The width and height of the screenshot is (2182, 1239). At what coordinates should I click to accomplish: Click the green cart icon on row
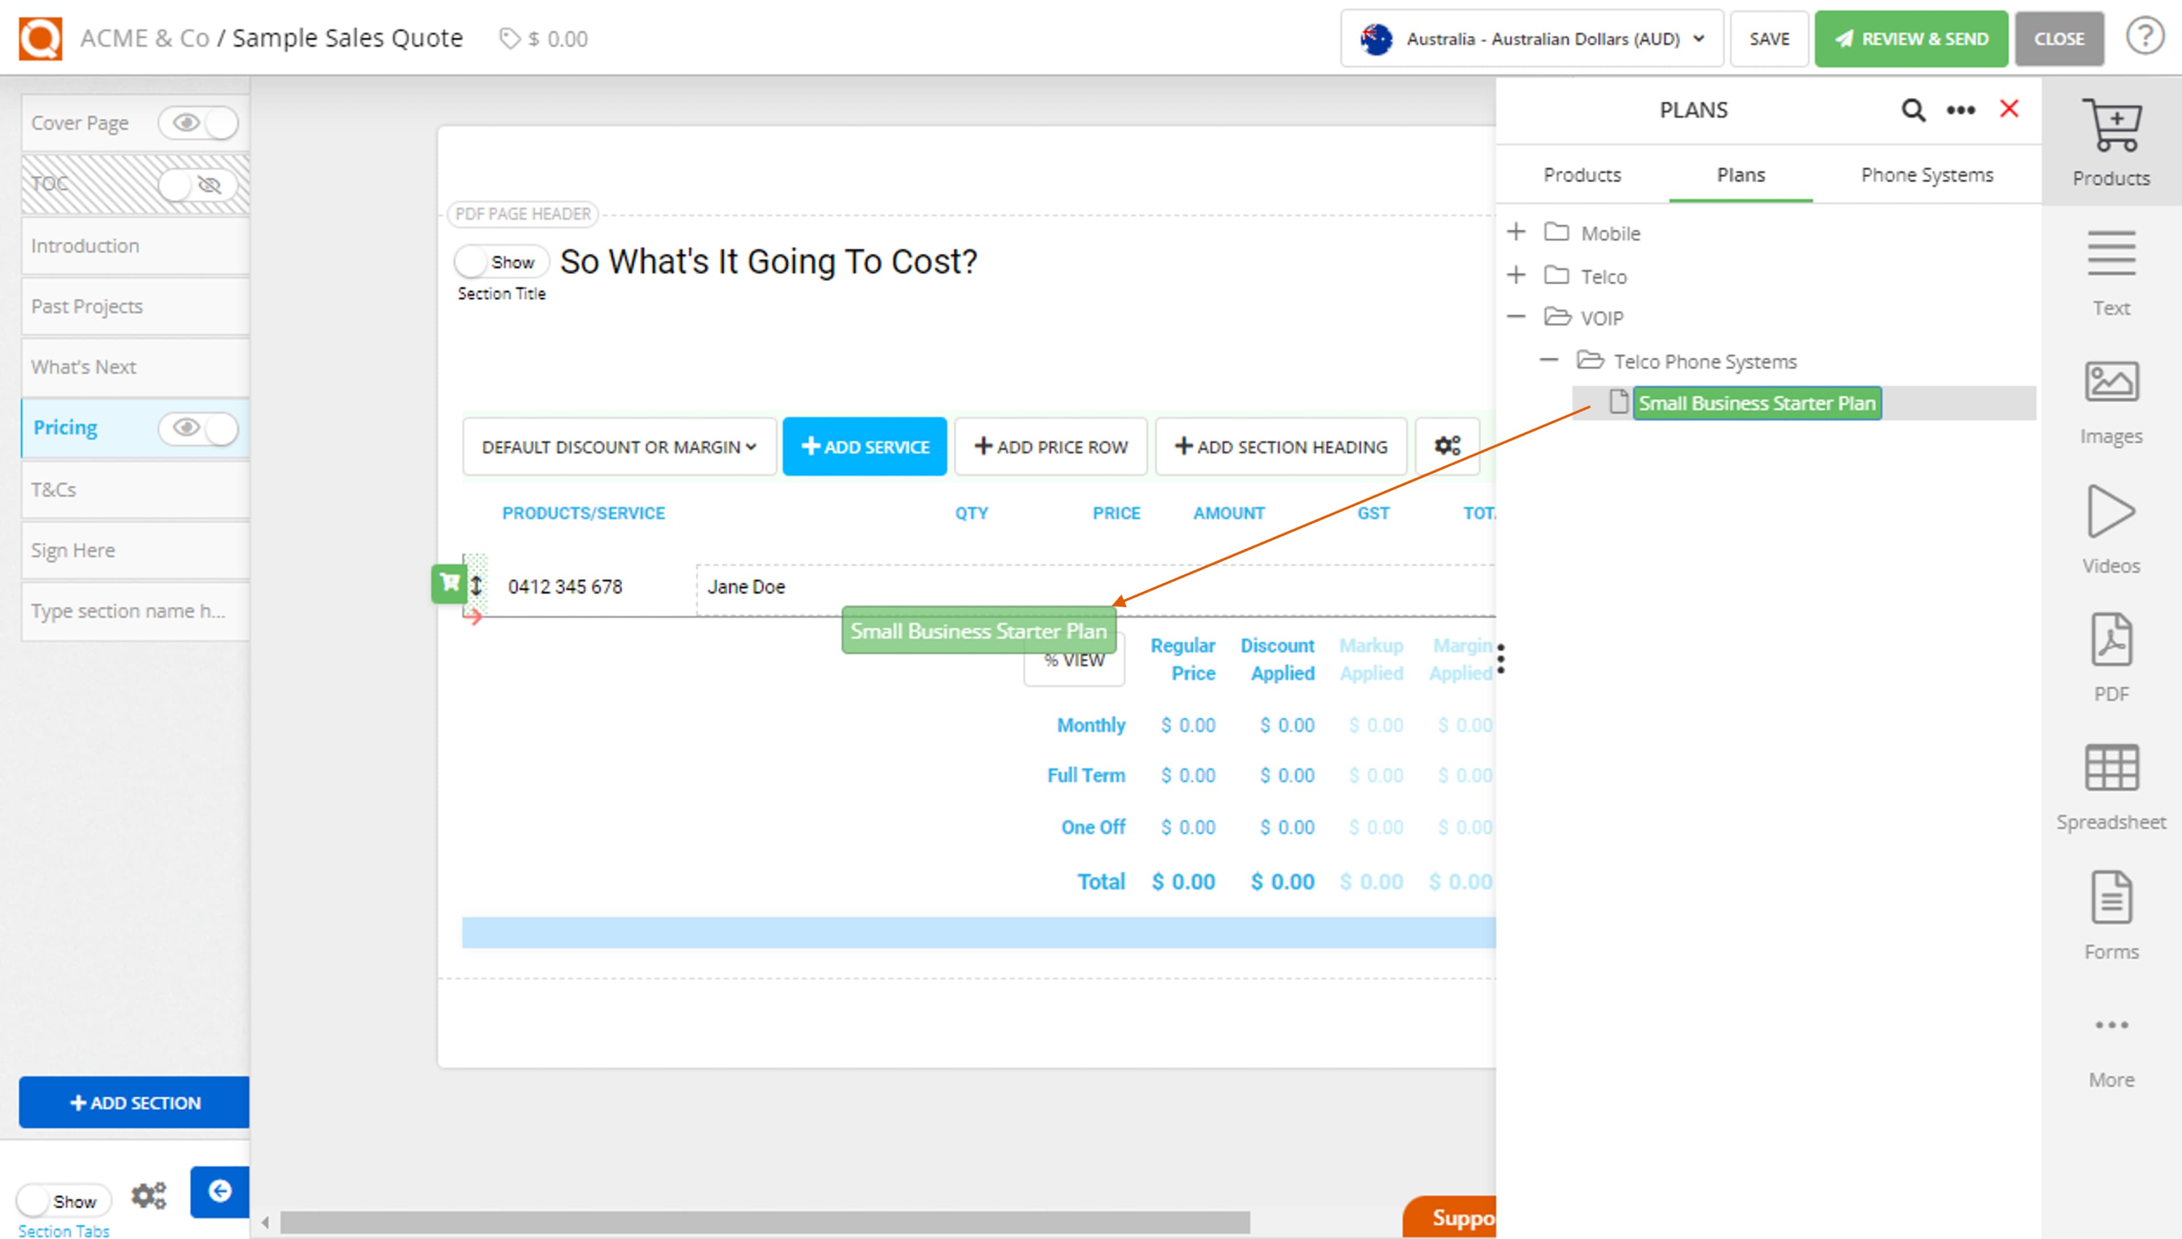[448, 584]
